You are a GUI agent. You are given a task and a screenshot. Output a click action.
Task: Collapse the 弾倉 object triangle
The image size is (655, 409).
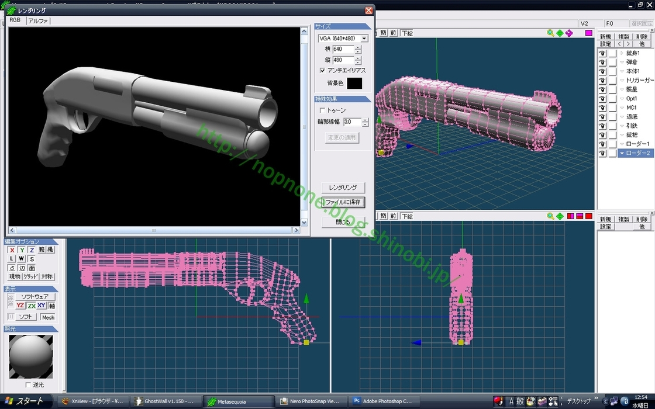tap(622, 62)
